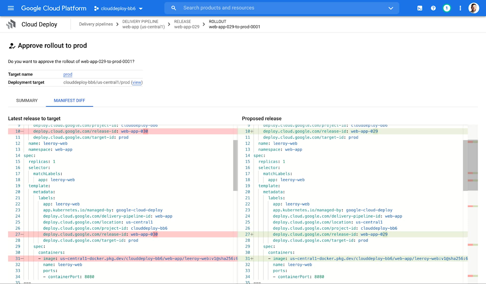Open the prod target name link
Image resolution: width=486 pixels, height=284 pixels.
(68, 74)
